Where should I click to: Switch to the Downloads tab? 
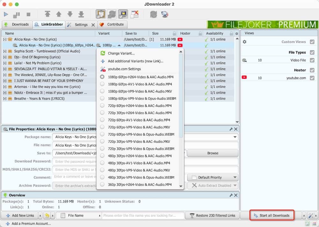point(17,25)
